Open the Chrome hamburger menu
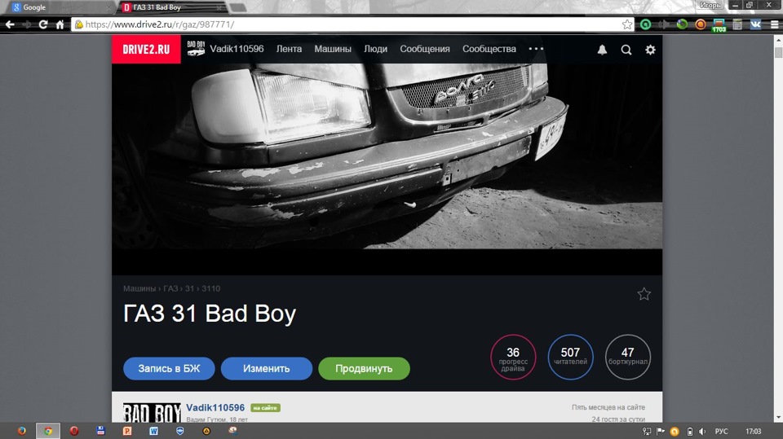The height and width of the screenshot is (439, 783). [775, 24]
